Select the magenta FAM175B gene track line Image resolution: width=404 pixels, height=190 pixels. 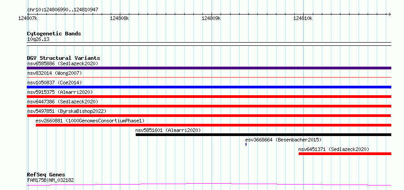[x=209, y=185]
